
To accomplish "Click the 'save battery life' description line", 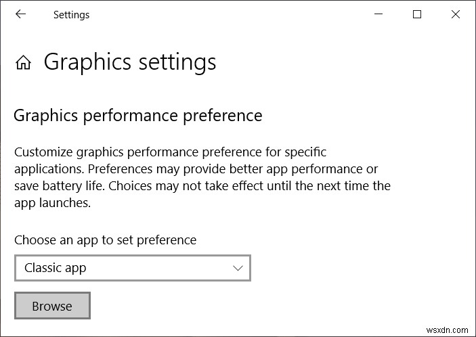I will [202, 185].
